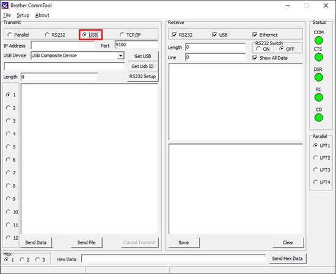The width and height of the screenshot is (336, 274).
Task: Click the Get USB button
Action: pos(143,56)
